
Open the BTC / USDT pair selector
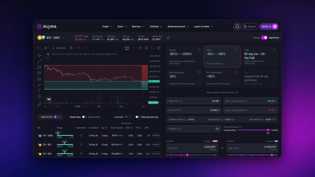tap(50, 38)
